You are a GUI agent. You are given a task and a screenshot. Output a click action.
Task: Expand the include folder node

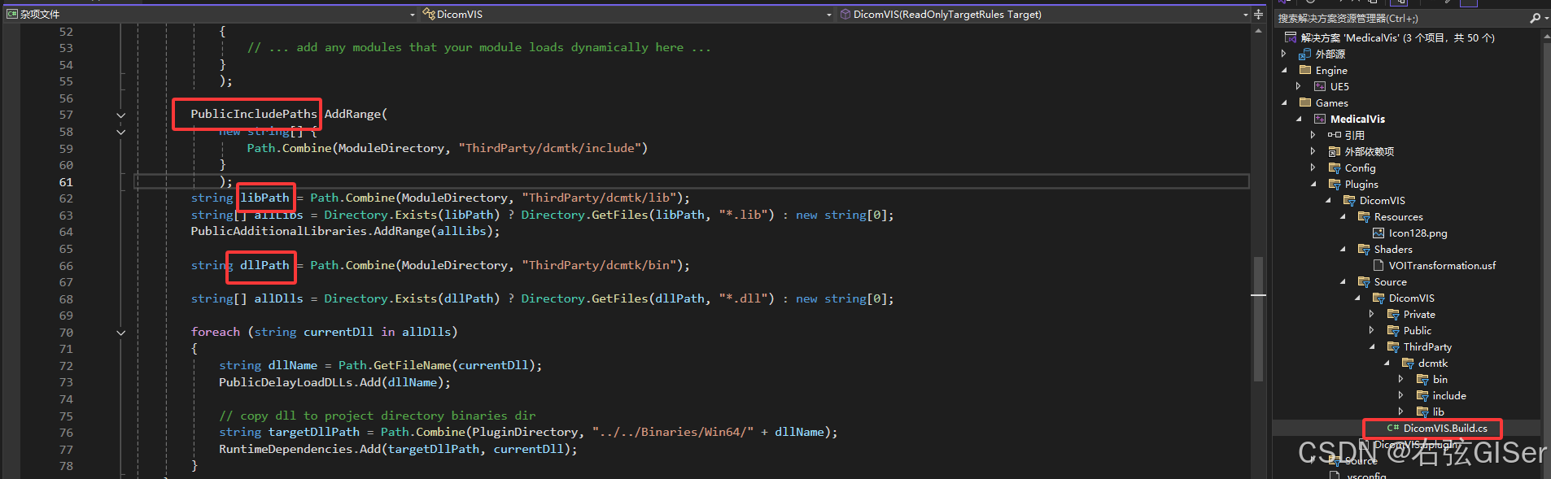1400,395
